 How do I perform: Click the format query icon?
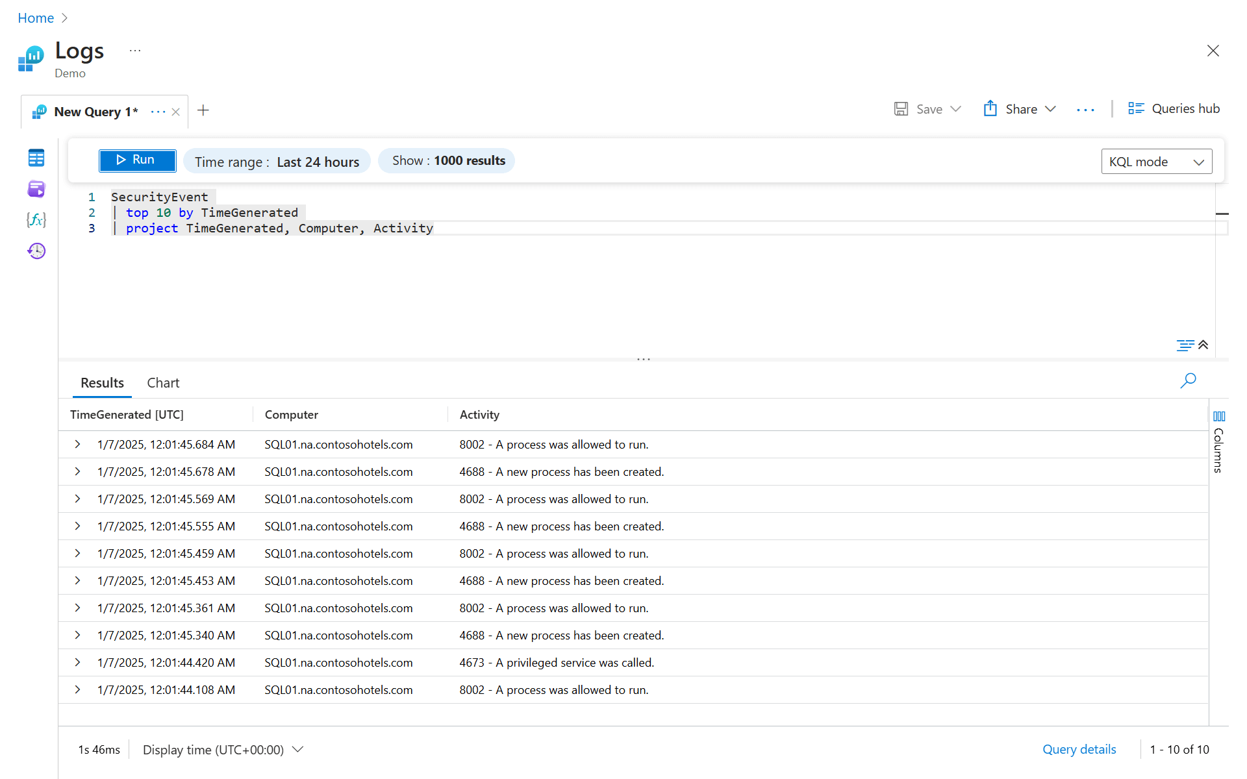(1184, 345)
